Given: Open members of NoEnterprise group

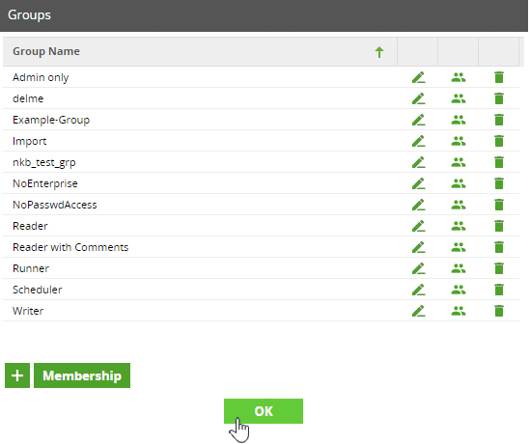Looking at the screenshot, I should pyautogui.click(x=459, y=183).
